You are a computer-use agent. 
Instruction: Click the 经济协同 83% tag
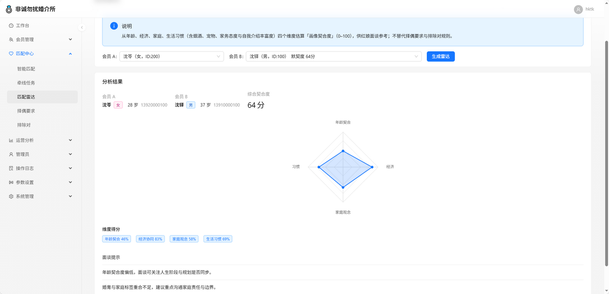(x=151, y=239)
